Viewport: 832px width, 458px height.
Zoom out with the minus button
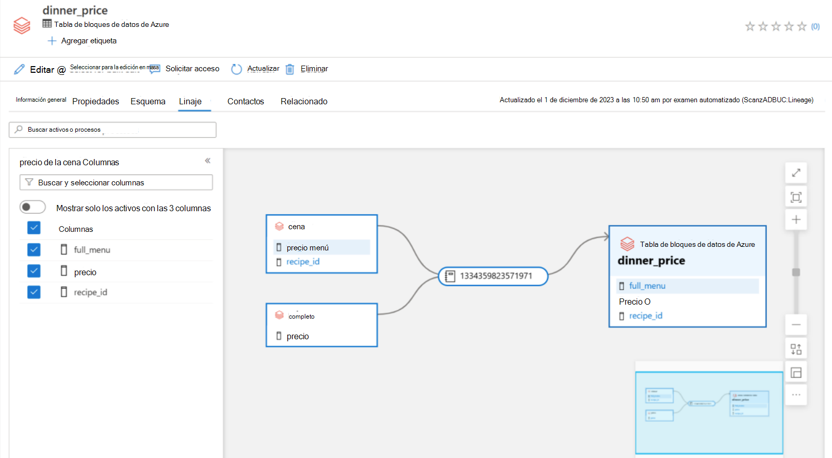[x=796, y=325]
